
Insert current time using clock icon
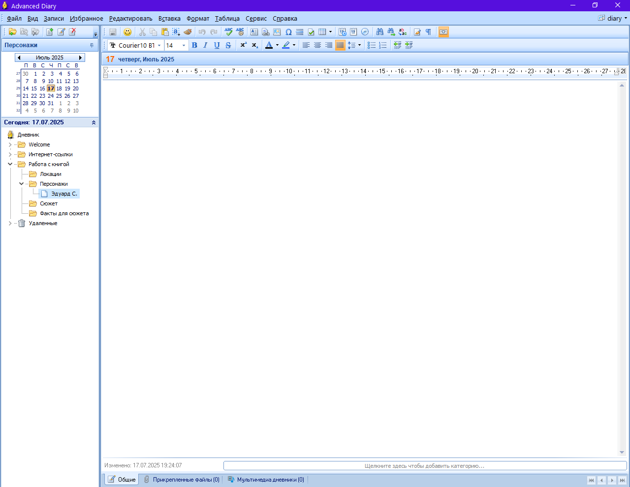click(x=365, y=32)
